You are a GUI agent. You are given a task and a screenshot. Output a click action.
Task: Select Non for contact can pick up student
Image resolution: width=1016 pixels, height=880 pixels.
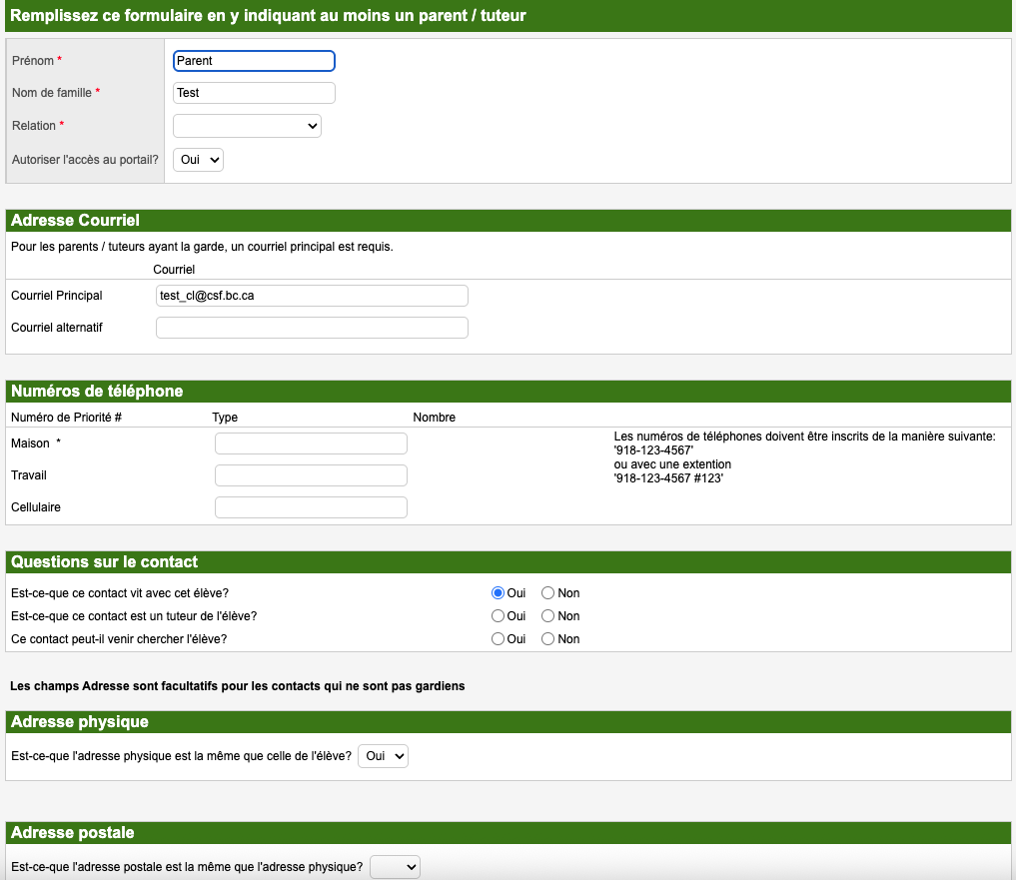547,639
